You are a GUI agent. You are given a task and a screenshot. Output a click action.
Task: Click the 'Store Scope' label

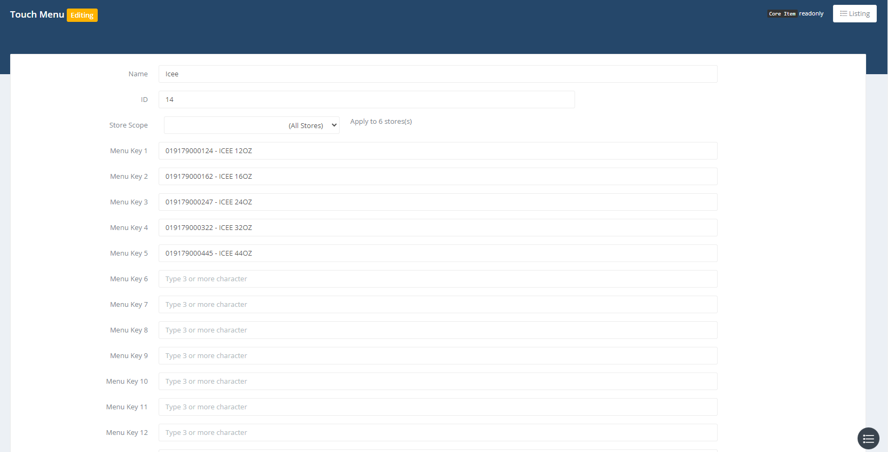129,125
